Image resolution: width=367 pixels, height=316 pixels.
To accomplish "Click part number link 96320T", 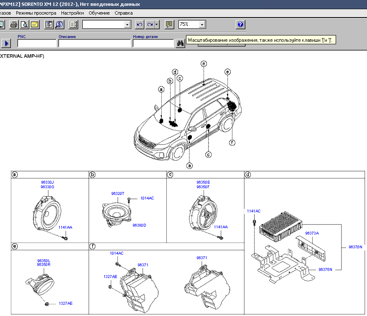I will pyautogui.click(x=117, y=194).
